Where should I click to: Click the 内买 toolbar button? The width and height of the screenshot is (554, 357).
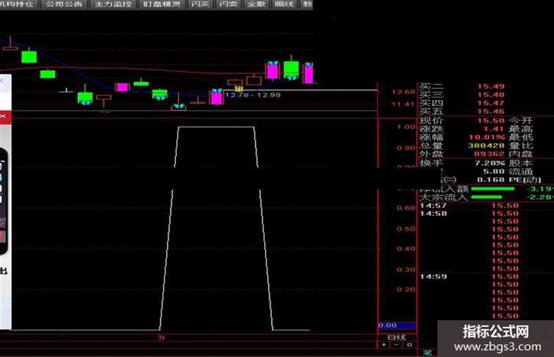[200, 4]
